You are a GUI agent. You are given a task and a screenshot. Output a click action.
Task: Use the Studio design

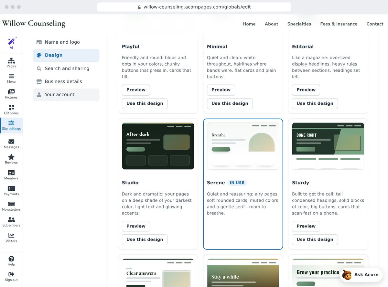click(145, 239)
